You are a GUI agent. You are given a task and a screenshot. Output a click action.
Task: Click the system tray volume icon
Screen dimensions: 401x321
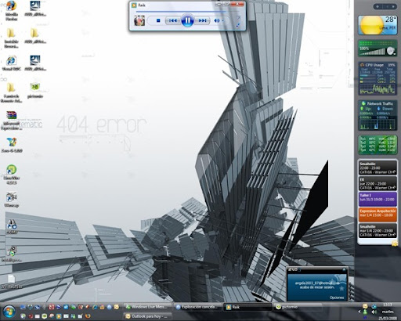[374, 312]
